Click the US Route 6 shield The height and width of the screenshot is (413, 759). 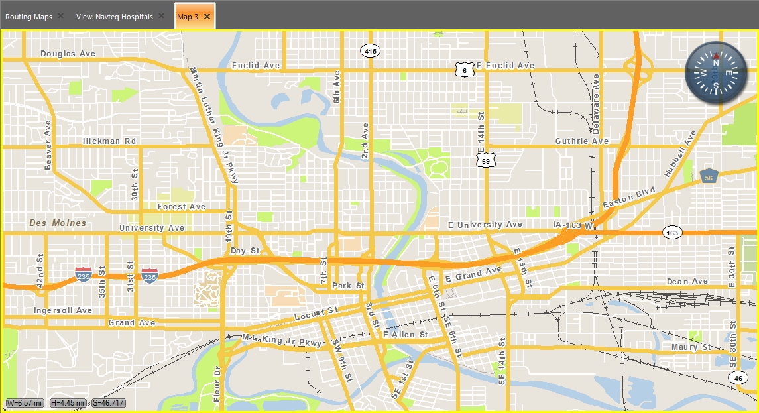tap(465, 70)
